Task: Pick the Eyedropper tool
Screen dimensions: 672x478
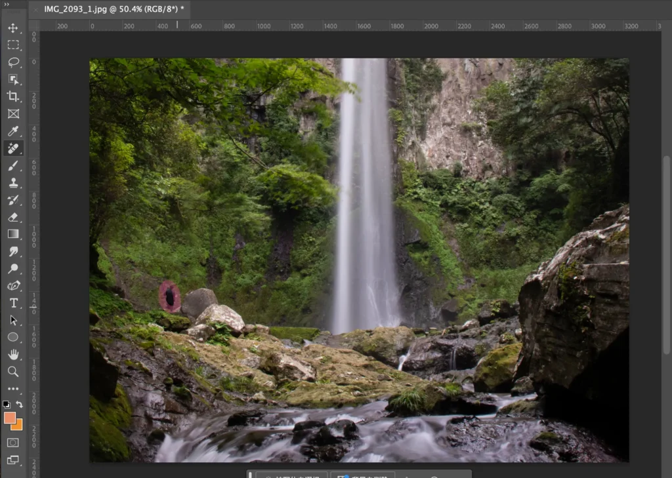Action: (13, 131)
